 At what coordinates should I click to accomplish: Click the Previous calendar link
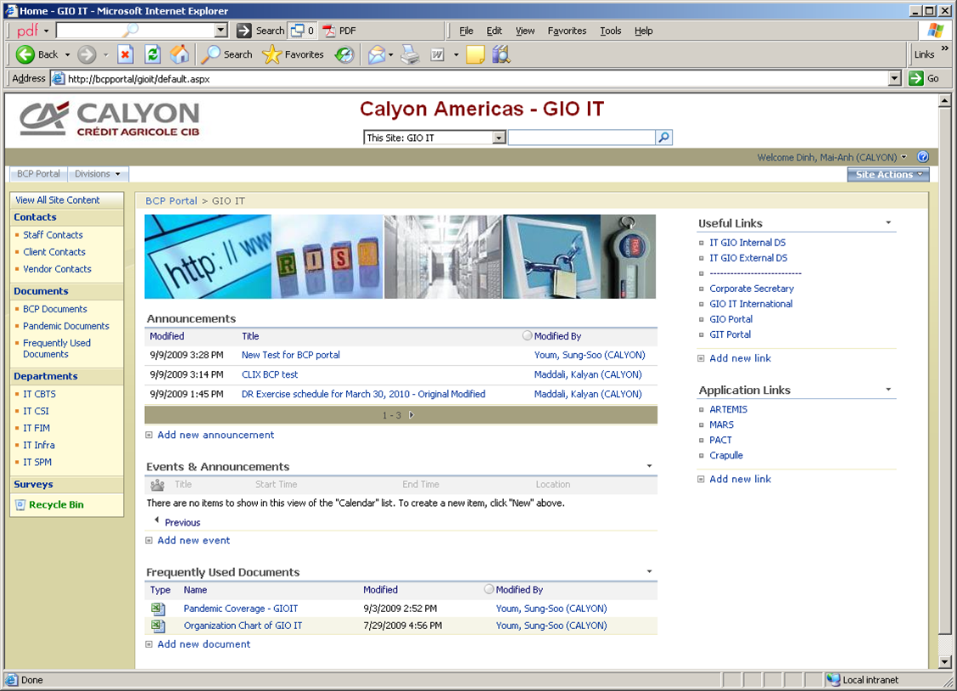182,523
